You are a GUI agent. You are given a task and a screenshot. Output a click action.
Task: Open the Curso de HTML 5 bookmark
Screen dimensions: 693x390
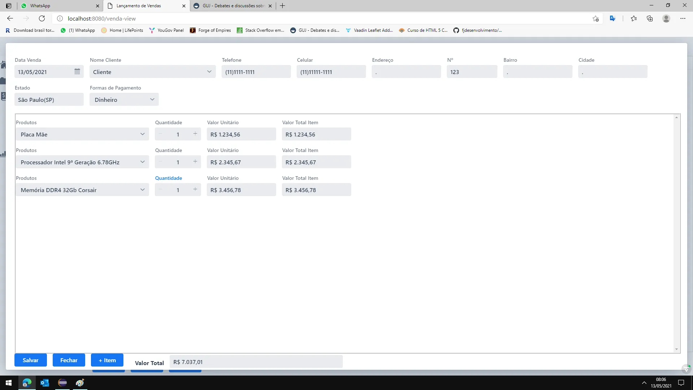click(423, 30)
